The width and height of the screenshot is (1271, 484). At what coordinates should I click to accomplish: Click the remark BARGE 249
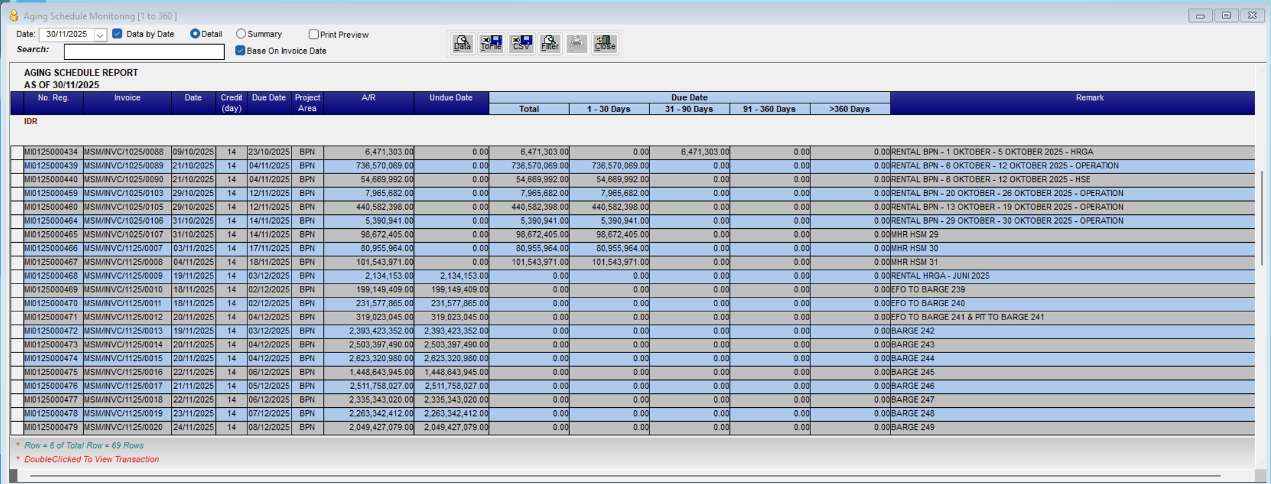coord(913,427)
